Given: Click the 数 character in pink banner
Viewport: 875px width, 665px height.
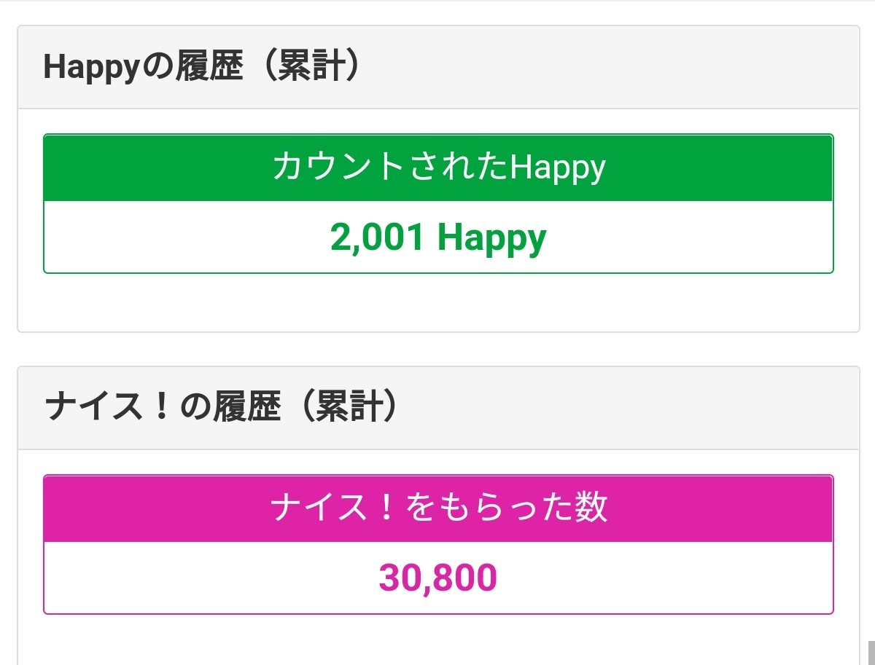Looking at the screenshot, I should coord(590,508).
